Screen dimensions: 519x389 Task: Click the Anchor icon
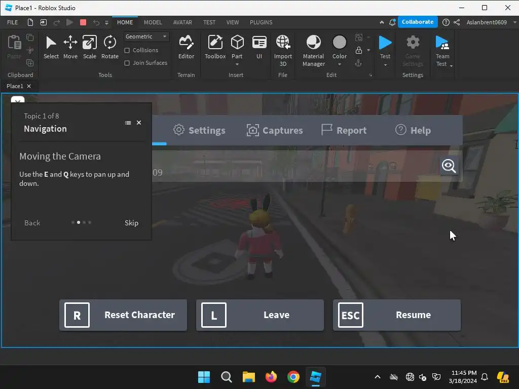coord(358,63)
